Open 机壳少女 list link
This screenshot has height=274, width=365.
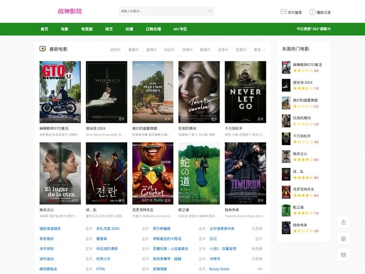tap(103, 259)
